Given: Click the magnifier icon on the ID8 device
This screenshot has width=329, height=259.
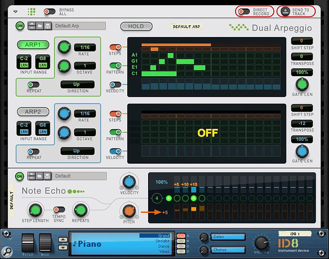Looking at the screenshot, I should pos(7,252).
